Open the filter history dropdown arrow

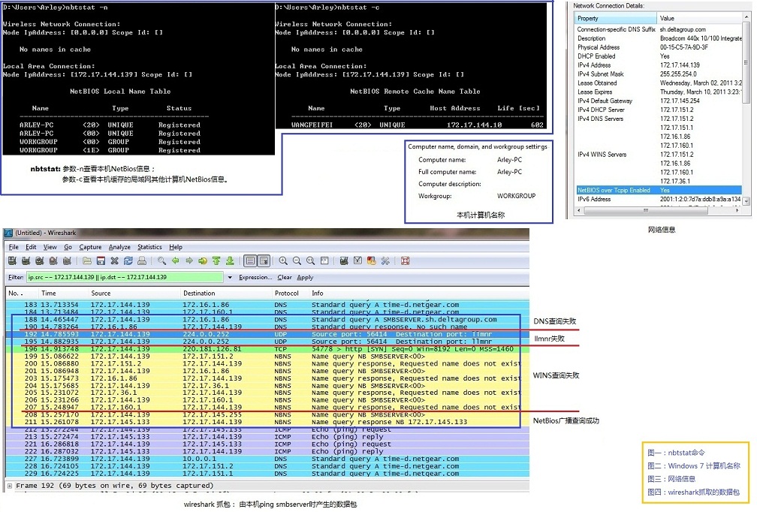tap(230, 278)
